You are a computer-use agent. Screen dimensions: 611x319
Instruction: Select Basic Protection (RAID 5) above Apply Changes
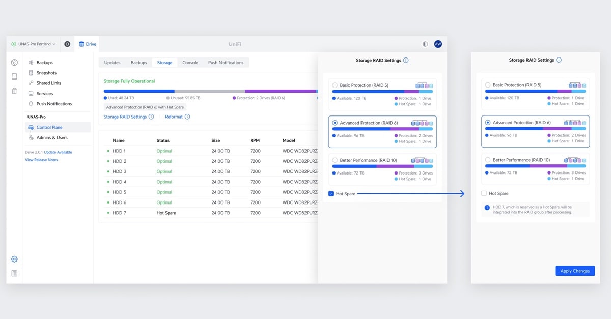click(488, 85)
